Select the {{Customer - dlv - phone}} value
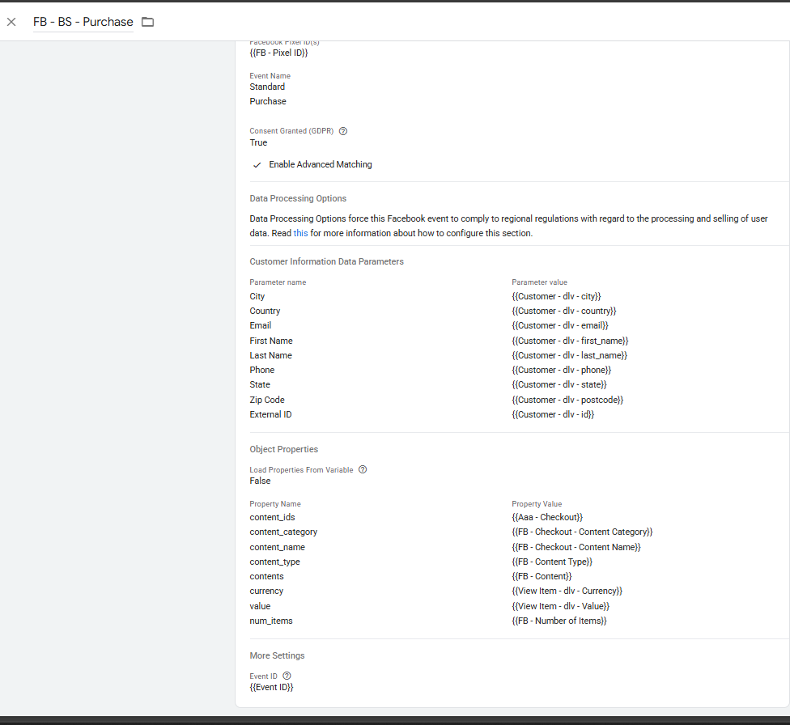The image size is (790, 725). pyautogui.click(x=561, y=370)
